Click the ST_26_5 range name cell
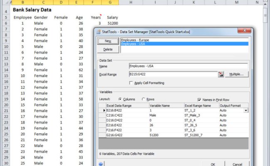The width and height of the screenshot is (270, 166). (x=201, y=125)
